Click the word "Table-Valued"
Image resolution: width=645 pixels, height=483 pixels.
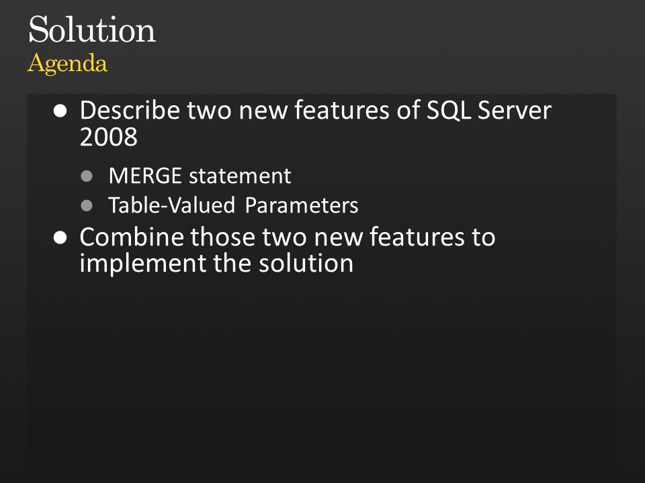pos(171,205)
